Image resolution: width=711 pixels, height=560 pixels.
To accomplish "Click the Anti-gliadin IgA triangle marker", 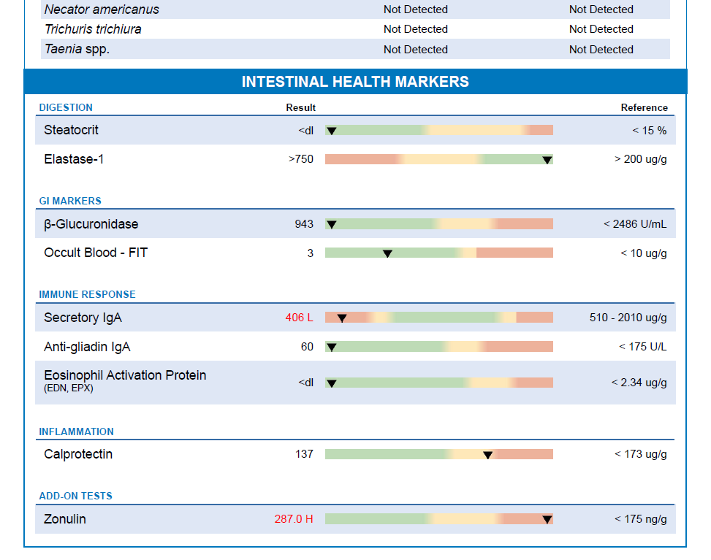I will [331, 347].
